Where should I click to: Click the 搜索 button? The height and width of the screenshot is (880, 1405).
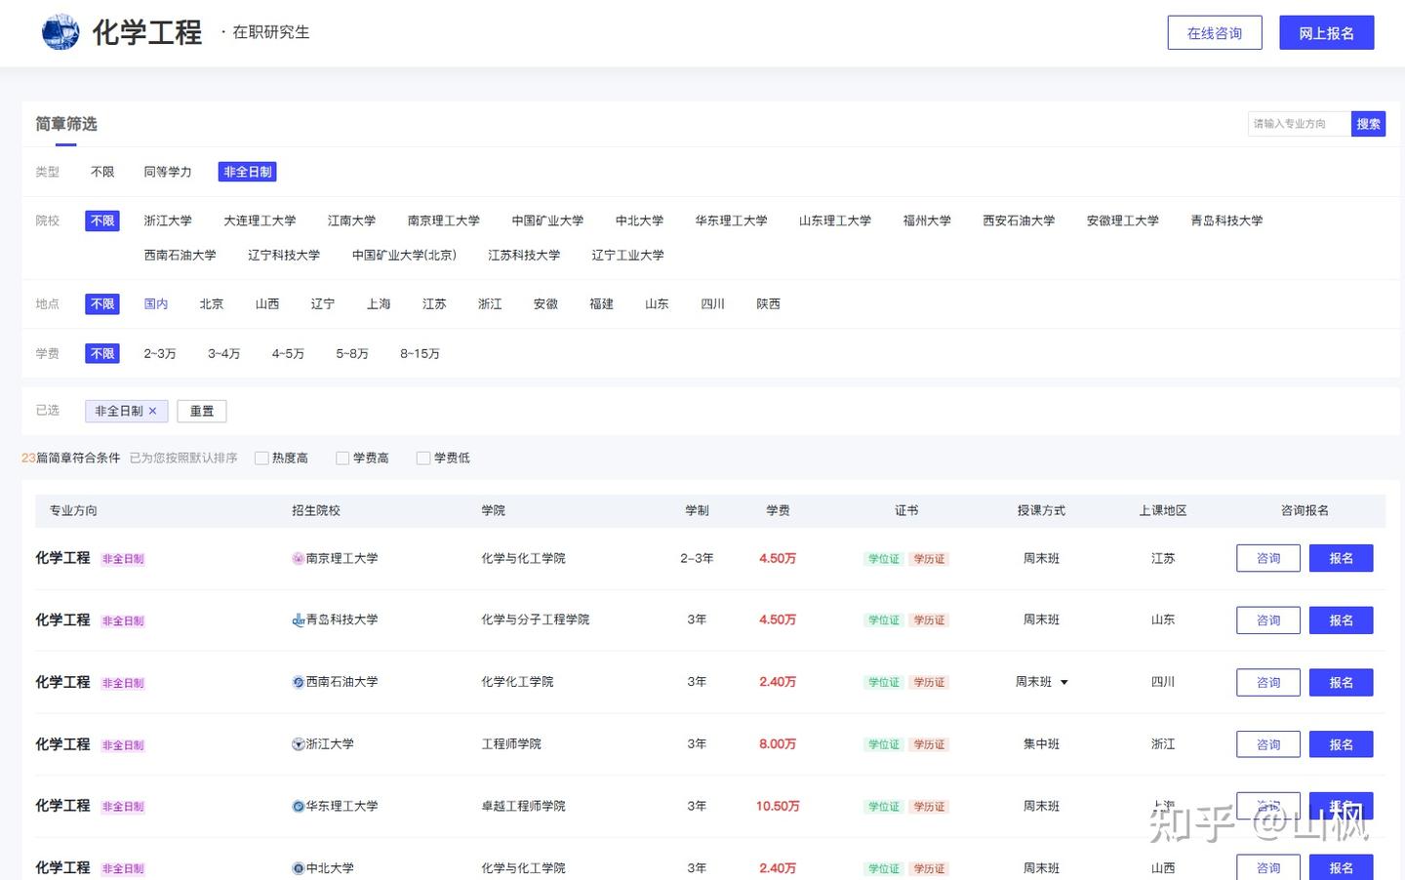coord(1369,124)
